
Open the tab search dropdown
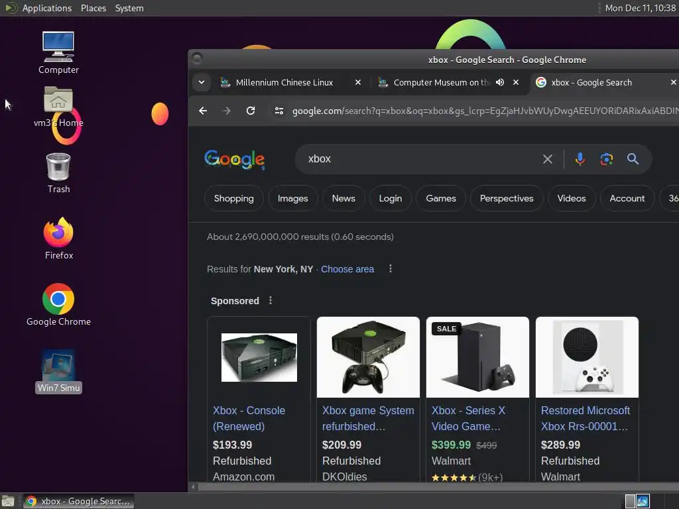point(202,82)
